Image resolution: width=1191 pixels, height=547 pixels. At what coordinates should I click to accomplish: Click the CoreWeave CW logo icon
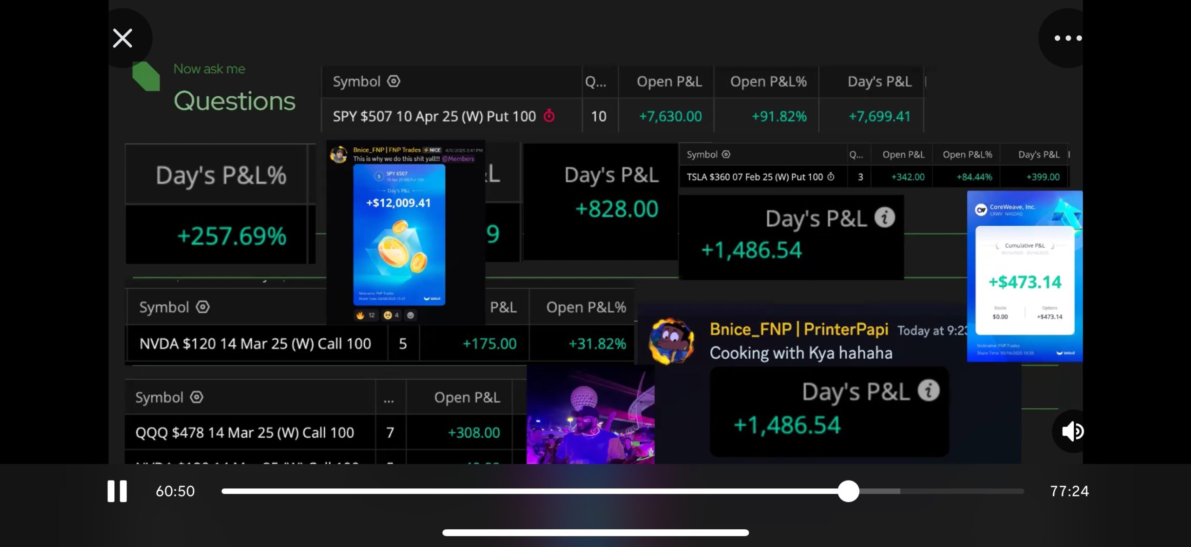(981, 210)
